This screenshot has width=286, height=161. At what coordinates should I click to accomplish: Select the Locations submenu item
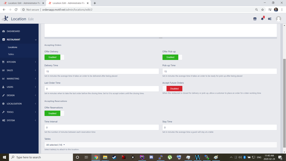13,47
